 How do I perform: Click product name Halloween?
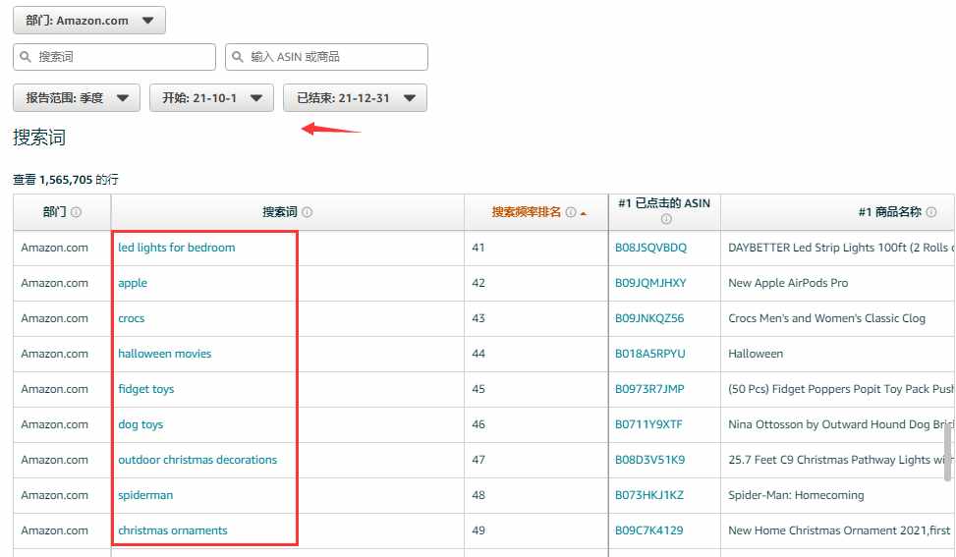point(756,354)
